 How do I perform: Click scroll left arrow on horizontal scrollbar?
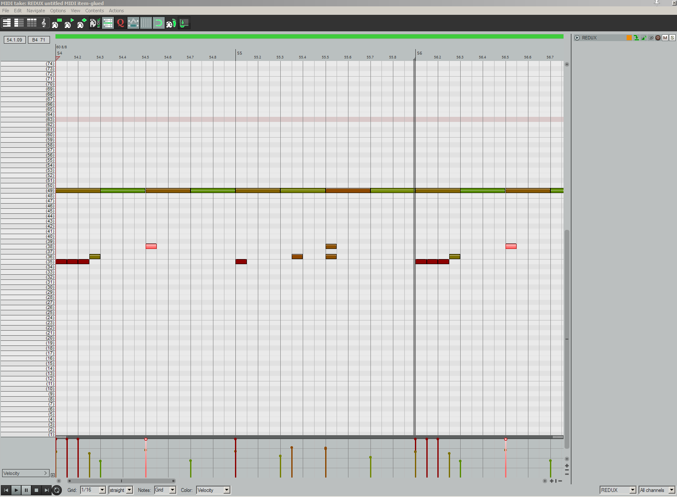pyautogui.click(x=59, y=481)
